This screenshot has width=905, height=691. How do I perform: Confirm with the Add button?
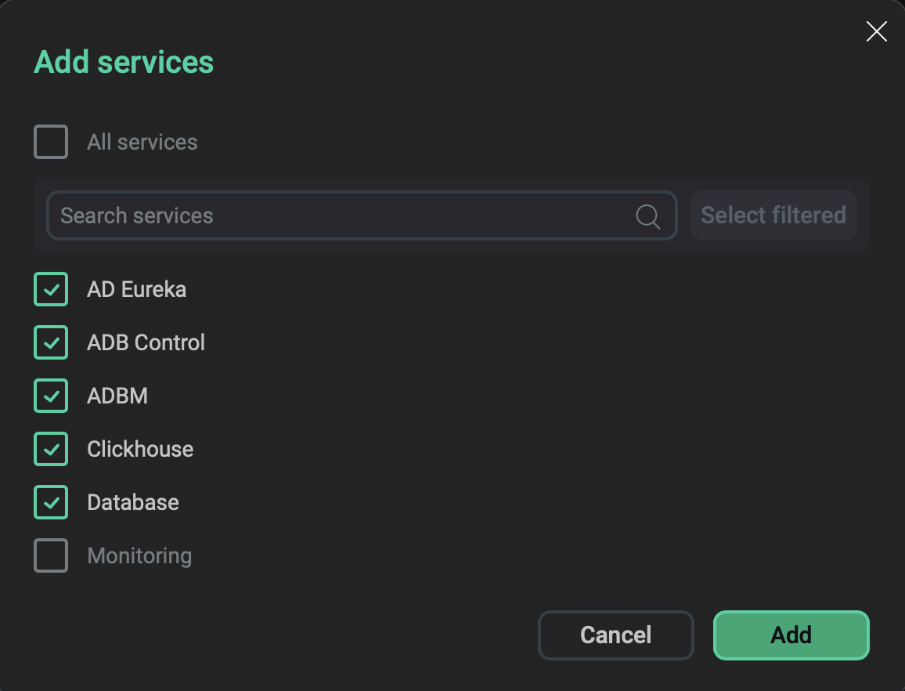(791, 635)
